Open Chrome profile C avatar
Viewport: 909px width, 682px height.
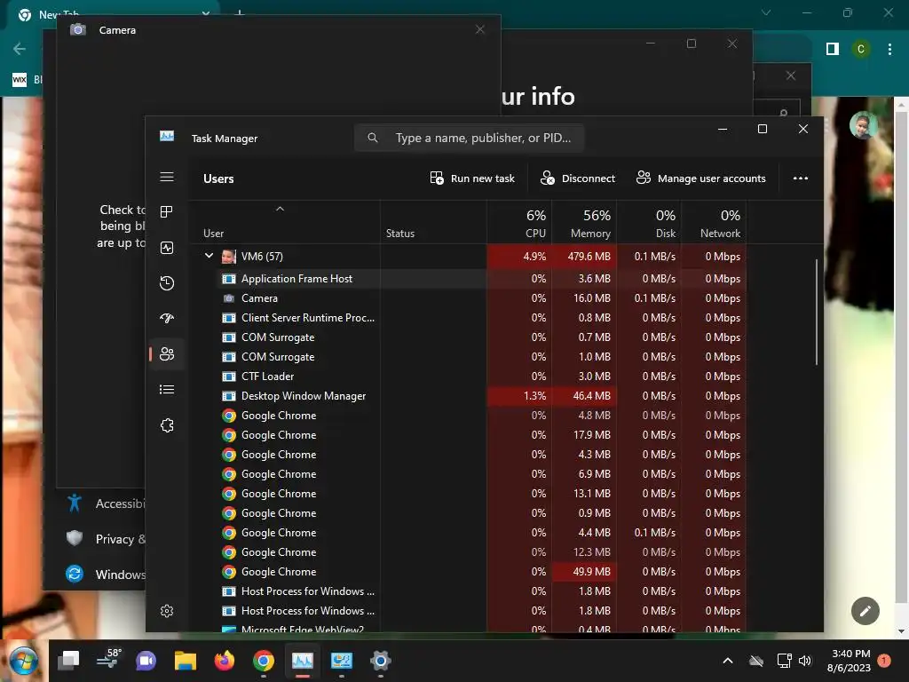pyautogui.click(x=861, y=50)
